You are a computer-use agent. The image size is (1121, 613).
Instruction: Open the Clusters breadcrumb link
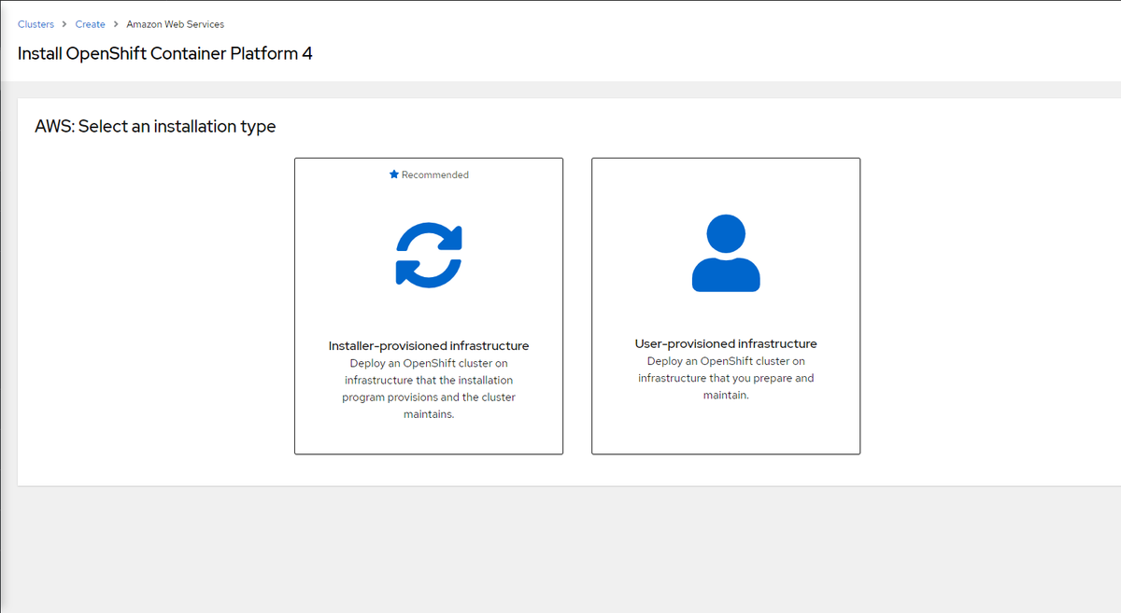tap(35, 24)
